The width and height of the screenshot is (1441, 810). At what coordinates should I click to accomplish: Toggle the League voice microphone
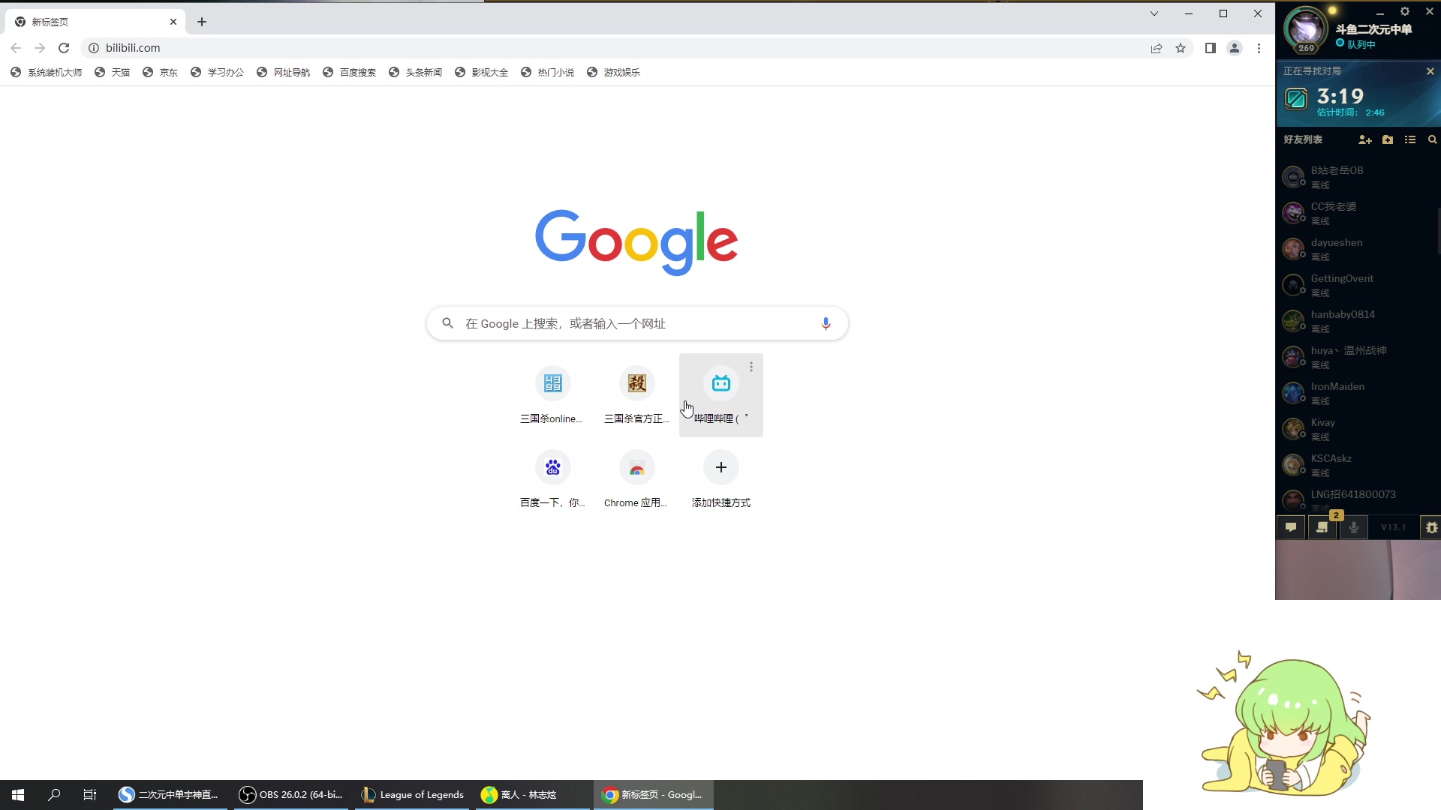tap(1354, 527)
